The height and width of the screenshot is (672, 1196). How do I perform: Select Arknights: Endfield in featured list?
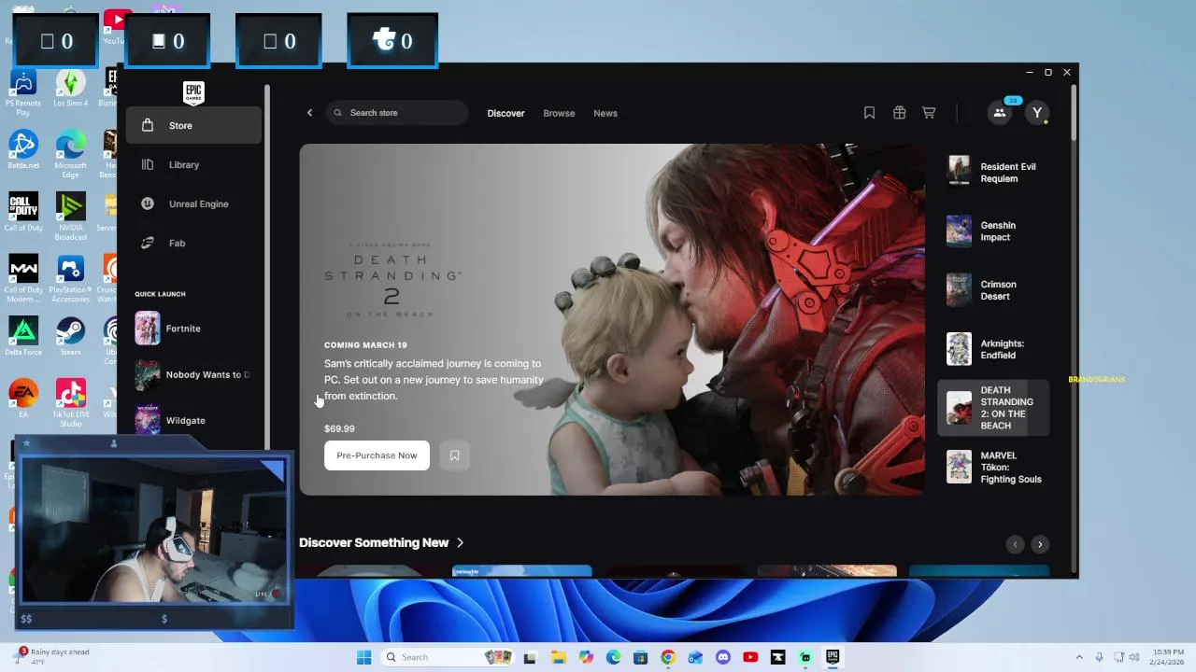coord(993,349)
